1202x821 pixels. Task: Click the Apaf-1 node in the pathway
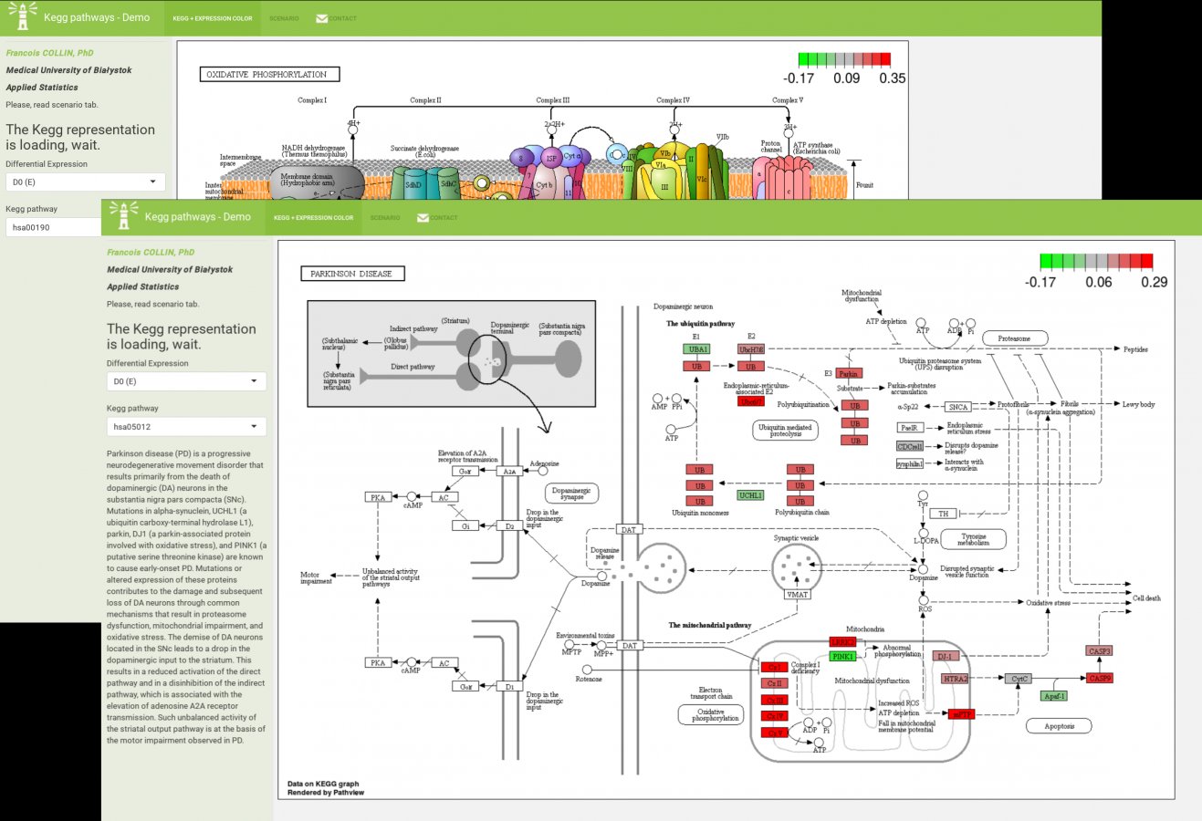[1053, 696]
